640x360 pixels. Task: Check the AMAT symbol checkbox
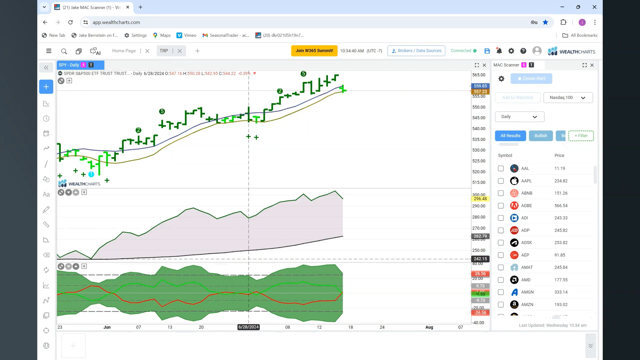click(x=501, y=267)
